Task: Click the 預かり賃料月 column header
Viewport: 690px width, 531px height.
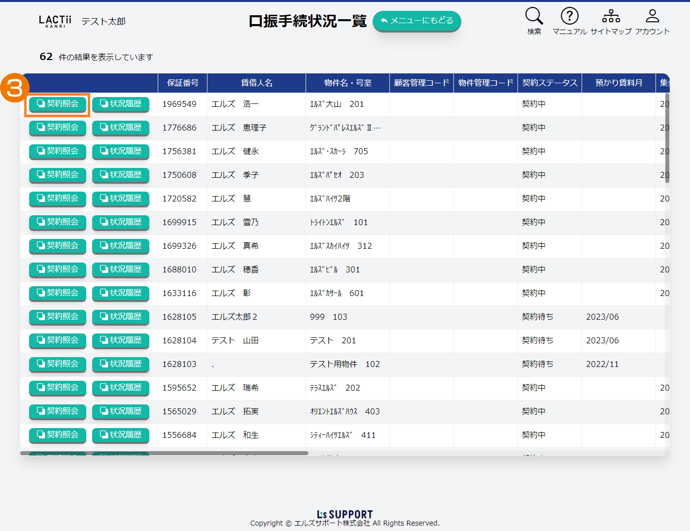Action: (619, 83)
